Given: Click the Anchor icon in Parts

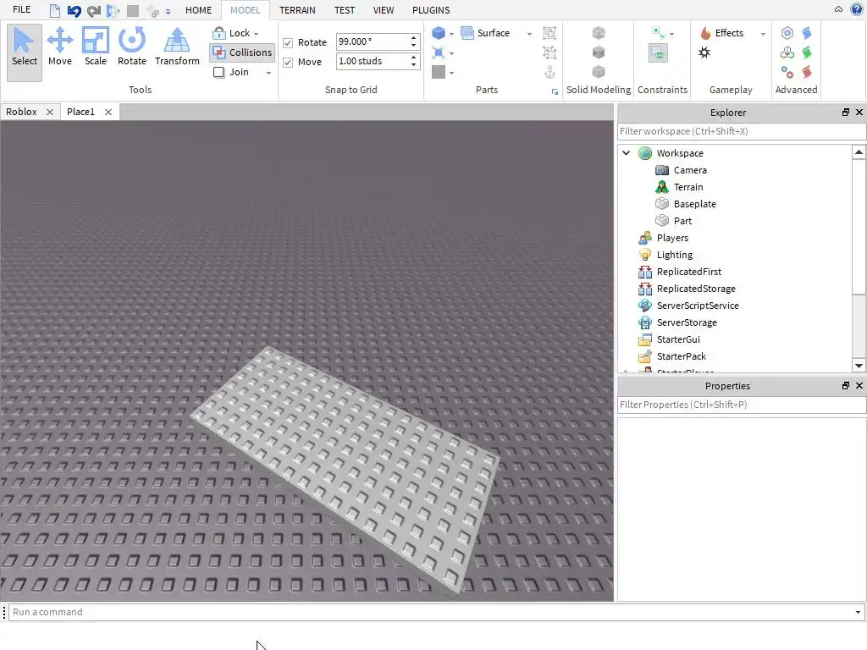Looking at the screenshot, I should (x=549, y=72).
